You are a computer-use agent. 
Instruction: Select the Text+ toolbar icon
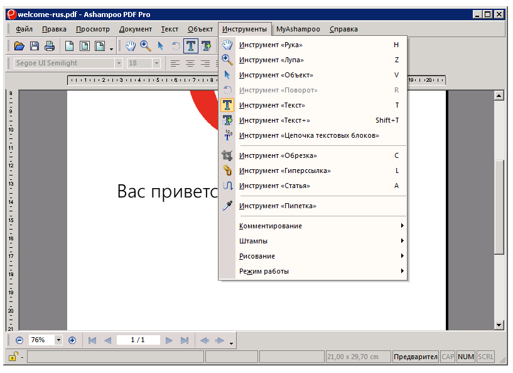[x=206, y=46]
